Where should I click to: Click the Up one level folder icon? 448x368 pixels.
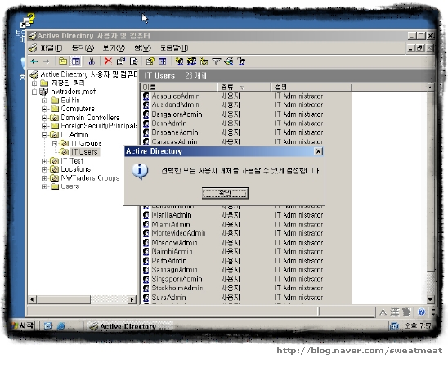(63, 61)
